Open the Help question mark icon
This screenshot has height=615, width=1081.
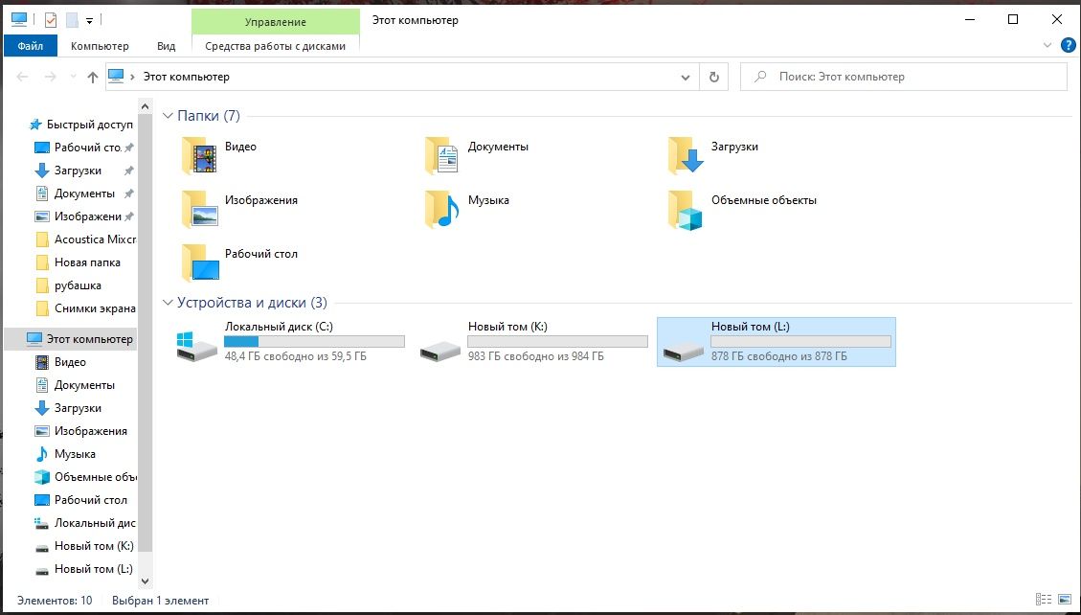[1068, 46]
